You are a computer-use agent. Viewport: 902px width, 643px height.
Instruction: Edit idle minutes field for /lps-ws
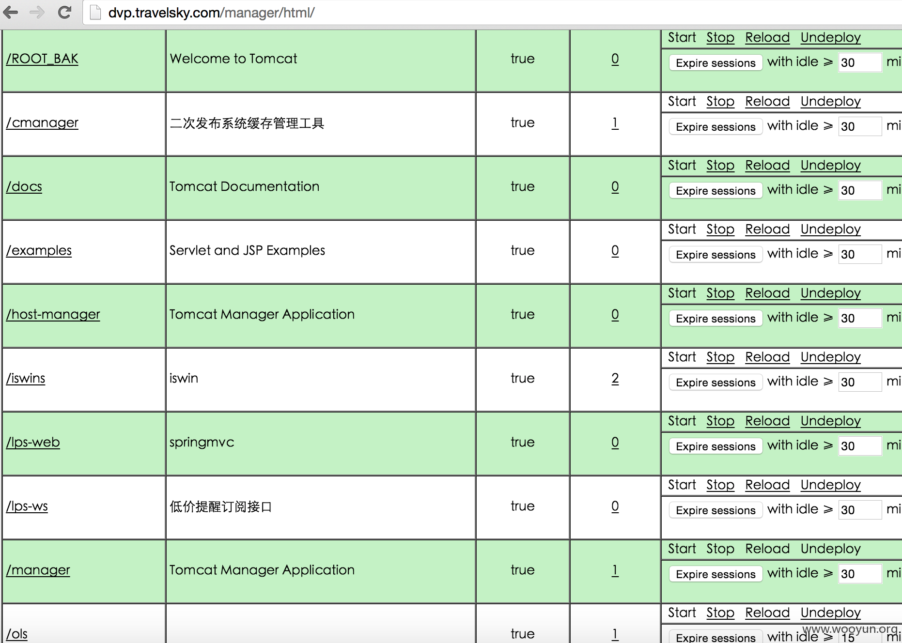[x=860, y=510]
